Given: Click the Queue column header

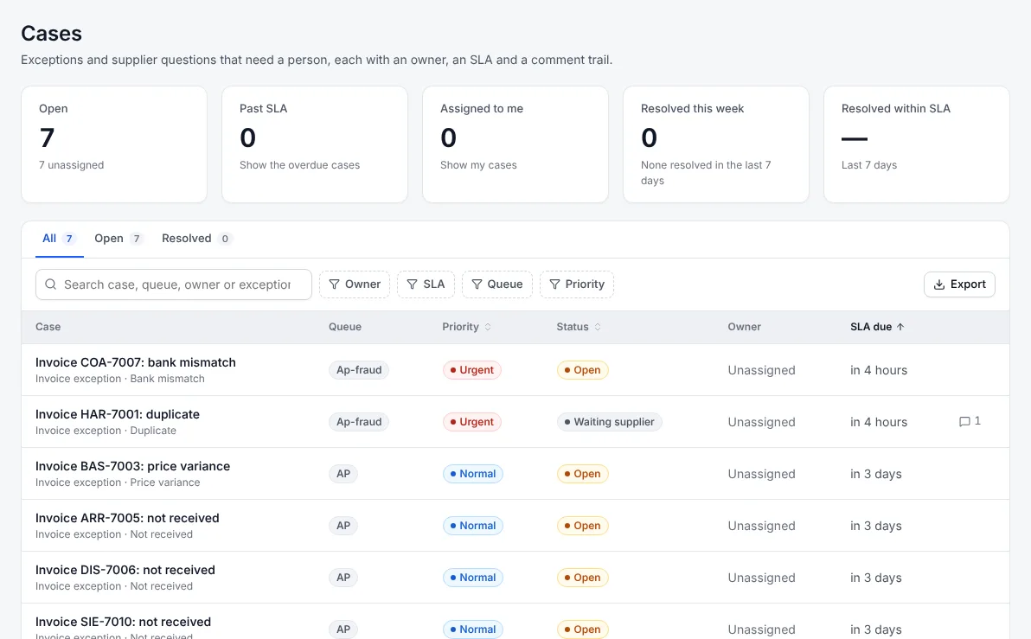Looking at the screenshot, I should [345, 327].
